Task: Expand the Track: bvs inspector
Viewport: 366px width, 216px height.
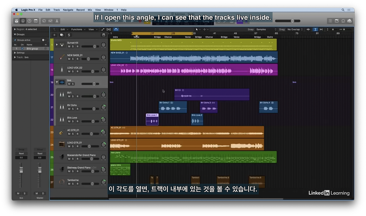Action: click(15, 57)
